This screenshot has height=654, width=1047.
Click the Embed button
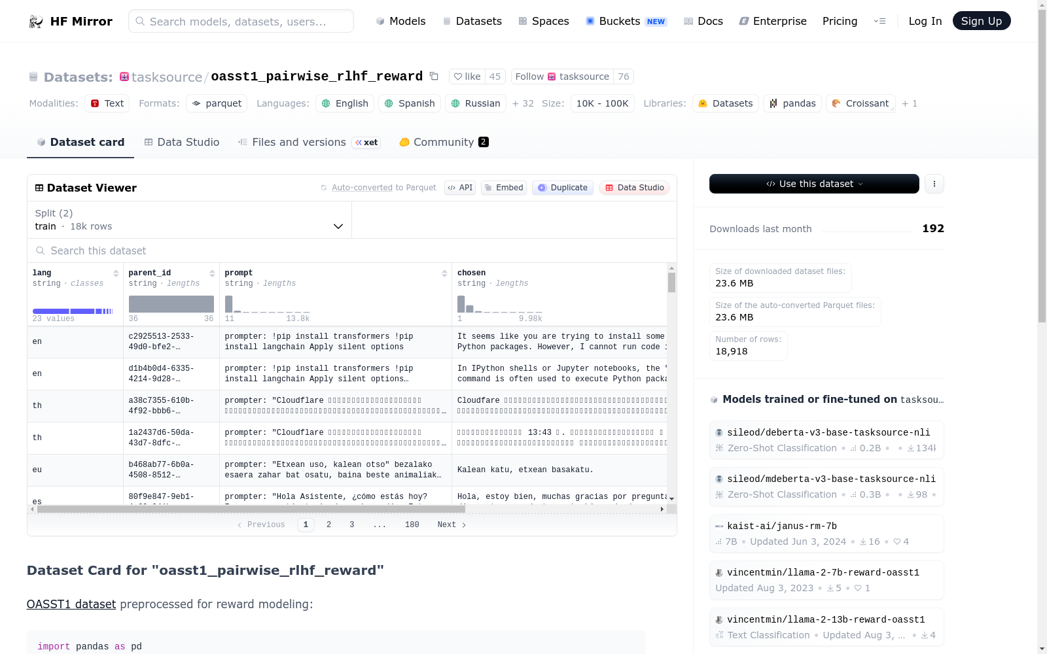click(x=504, y=188)
